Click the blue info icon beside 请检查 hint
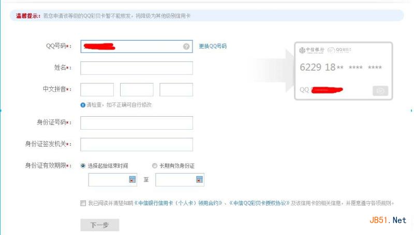This screenshot has width=414, height=235. pos(83,105)
